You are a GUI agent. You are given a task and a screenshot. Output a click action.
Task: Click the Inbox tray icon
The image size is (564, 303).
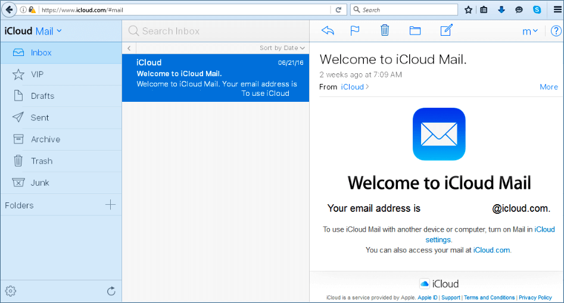pyautogui.click(x=18, y=52)
